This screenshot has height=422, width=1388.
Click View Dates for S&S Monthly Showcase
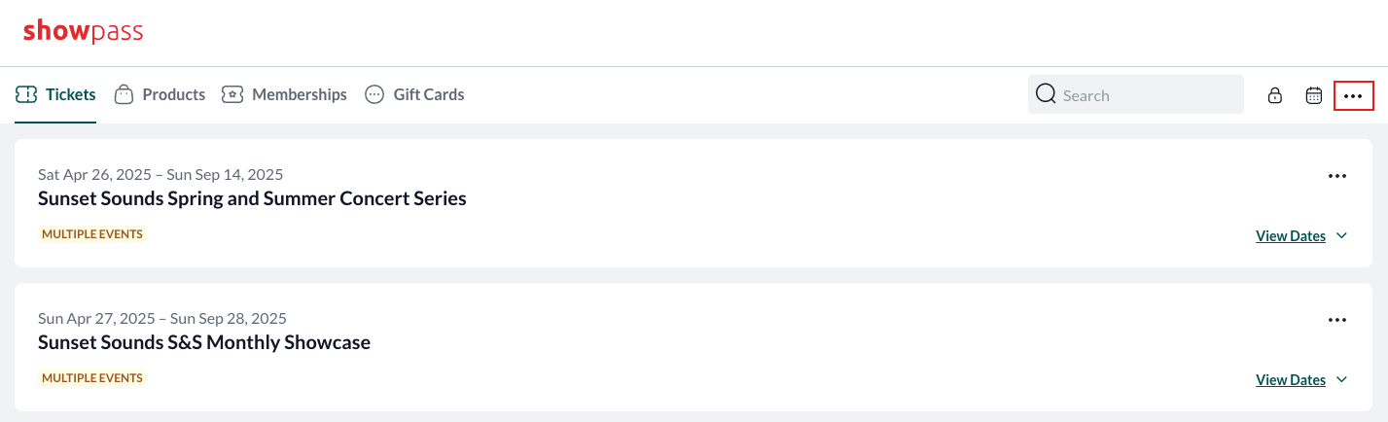pos(1291,380)
